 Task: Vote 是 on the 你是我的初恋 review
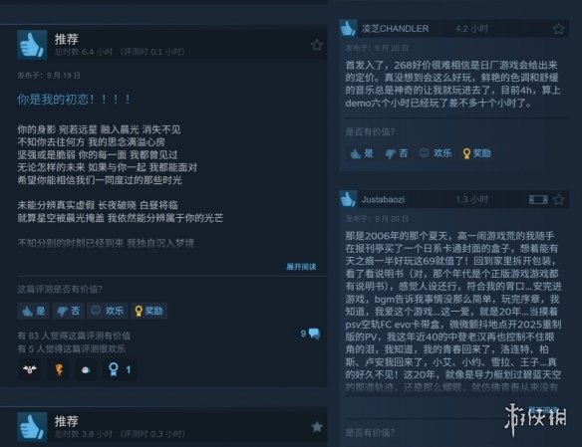(x=34, y=311)
